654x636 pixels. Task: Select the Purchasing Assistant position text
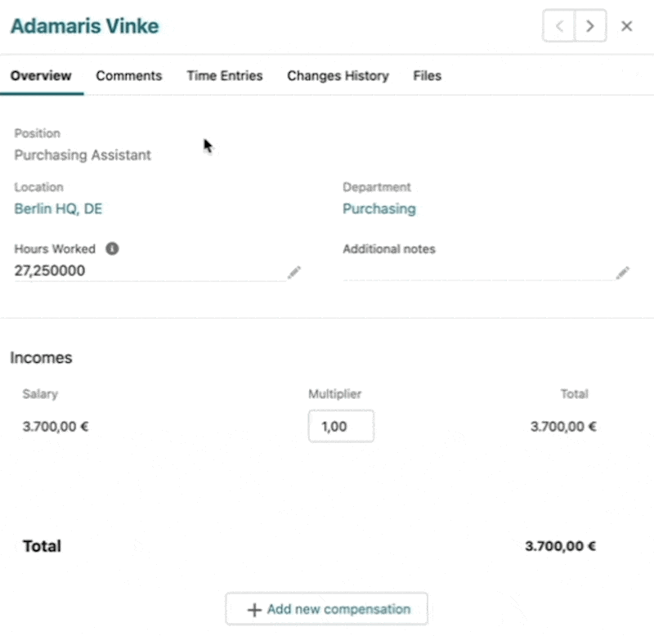(x=83, y=155)
